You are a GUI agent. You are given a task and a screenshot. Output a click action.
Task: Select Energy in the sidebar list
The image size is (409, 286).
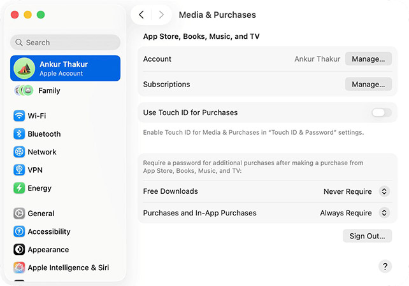point(39,188)
